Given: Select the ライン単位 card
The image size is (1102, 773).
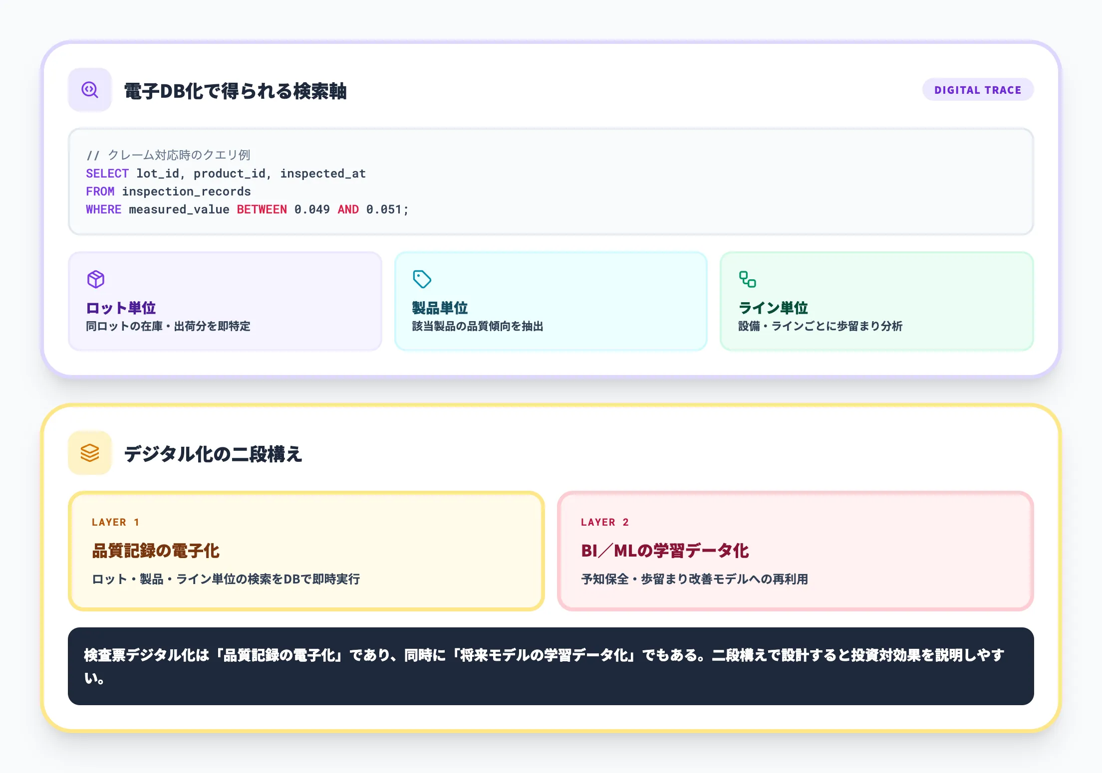Looking at the screenshot, I should click(x=876, y=301).
